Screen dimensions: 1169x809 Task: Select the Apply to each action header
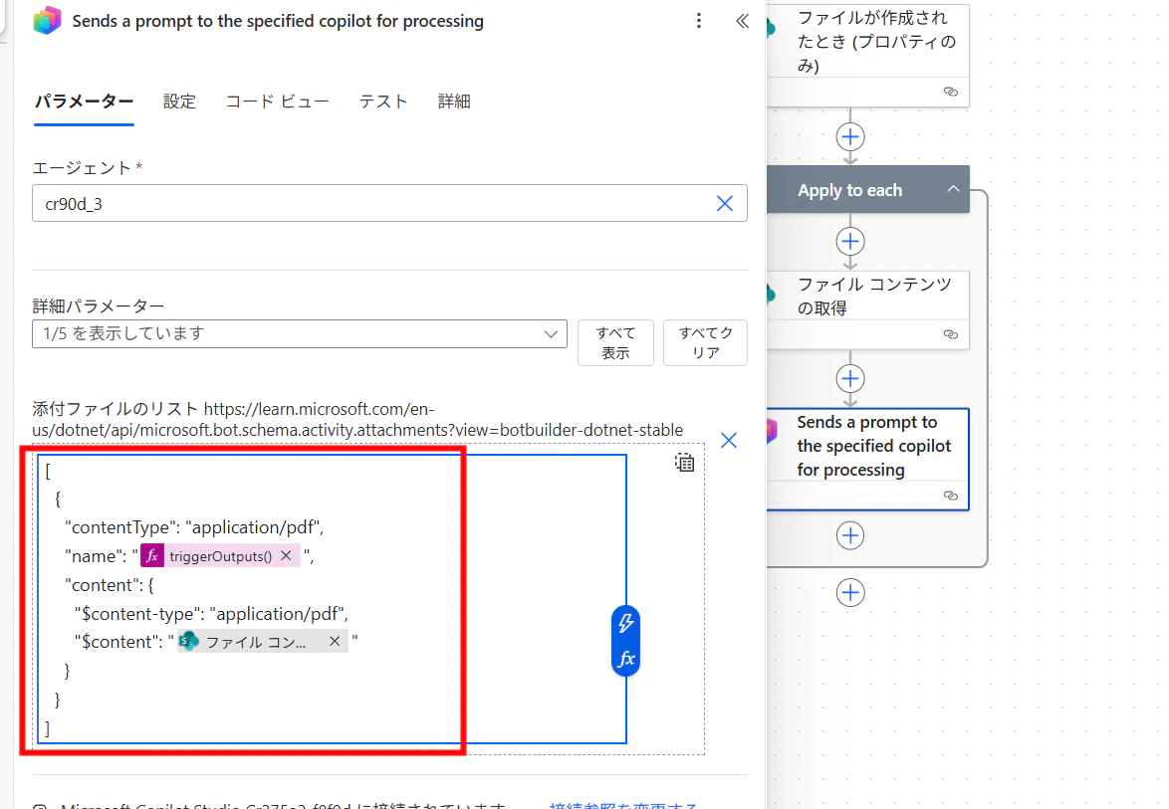click(868, 190)
